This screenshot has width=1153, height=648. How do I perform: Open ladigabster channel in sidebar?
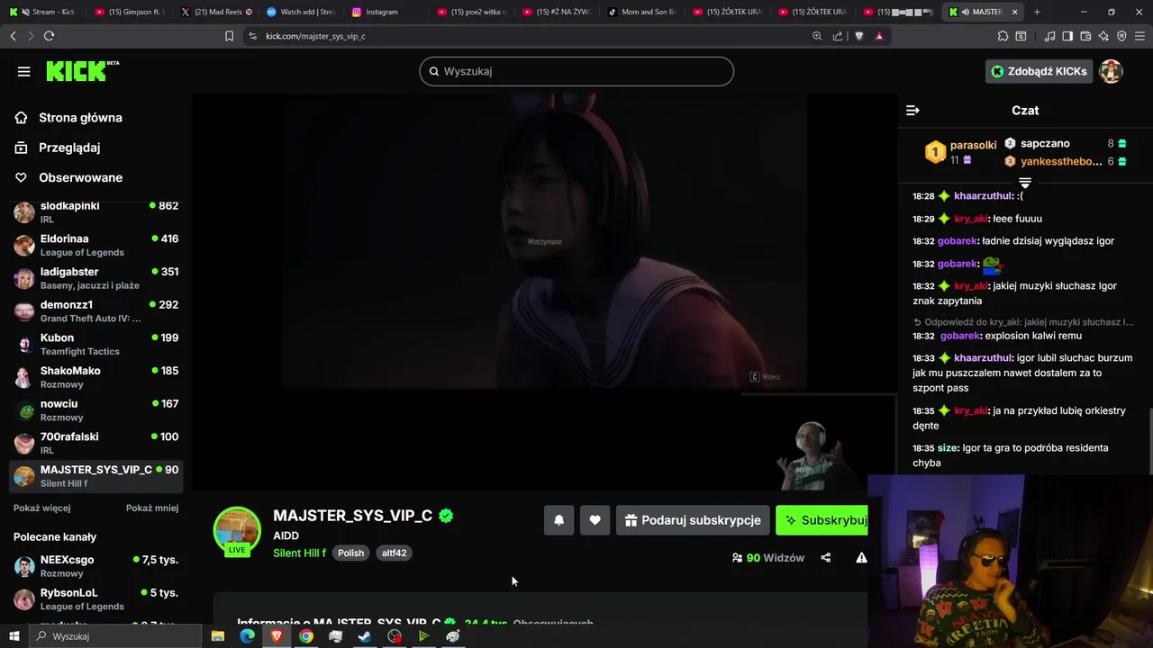pyautogui.click(x=95, y=278)
